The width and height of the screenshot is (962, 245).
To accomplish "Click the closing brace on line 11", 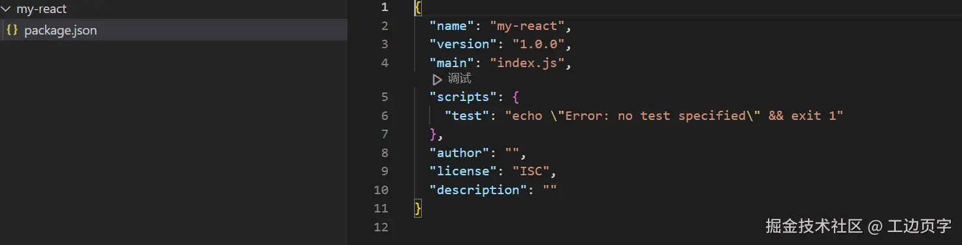I will tap(418, 209).
